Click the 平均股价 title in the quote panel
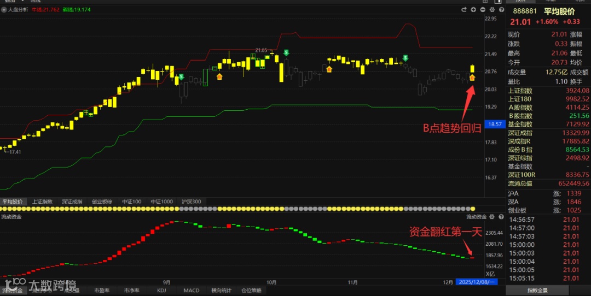Viewport: 591px width, 296px height. (x=559, y=11)
